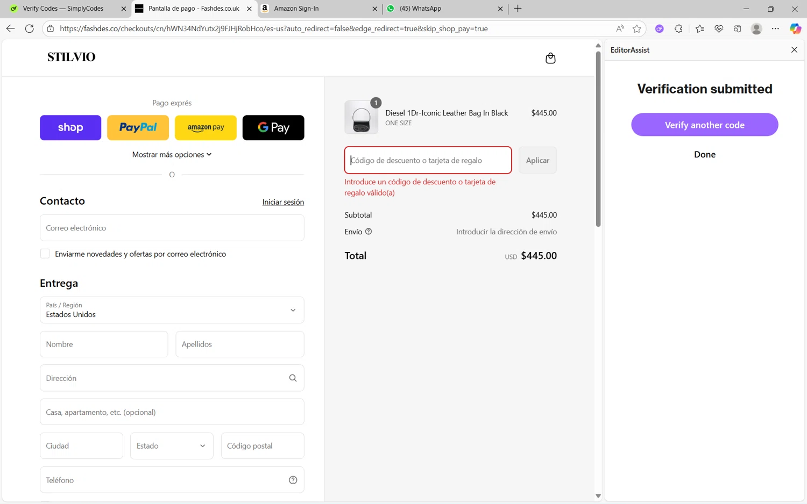Click Done in EditorAssist panel
The height and width of the screenshot is (504, 807).
click(704, 154)
